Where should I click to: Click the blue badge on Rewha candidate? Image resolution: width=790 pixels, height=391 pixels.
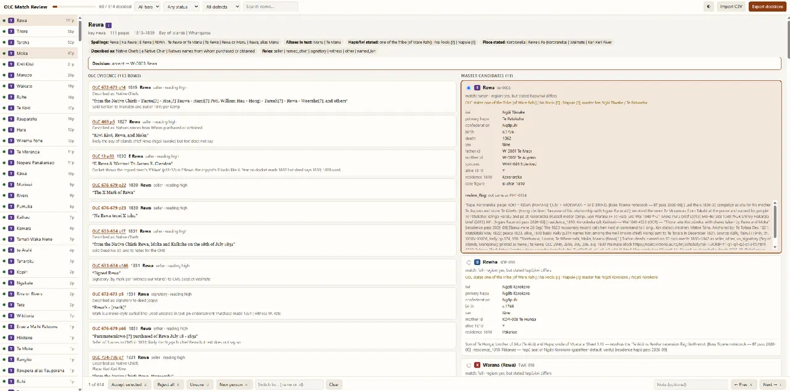(x=477, y=262)
